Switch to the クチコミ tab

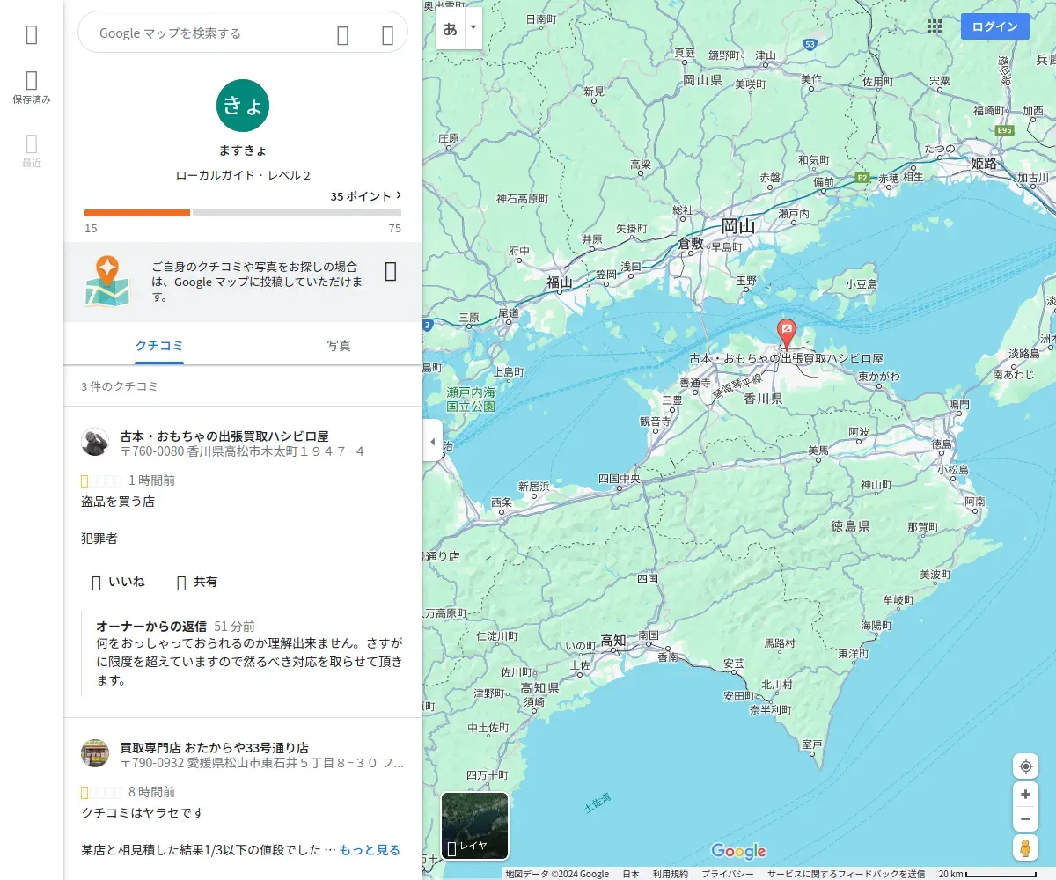159,346
